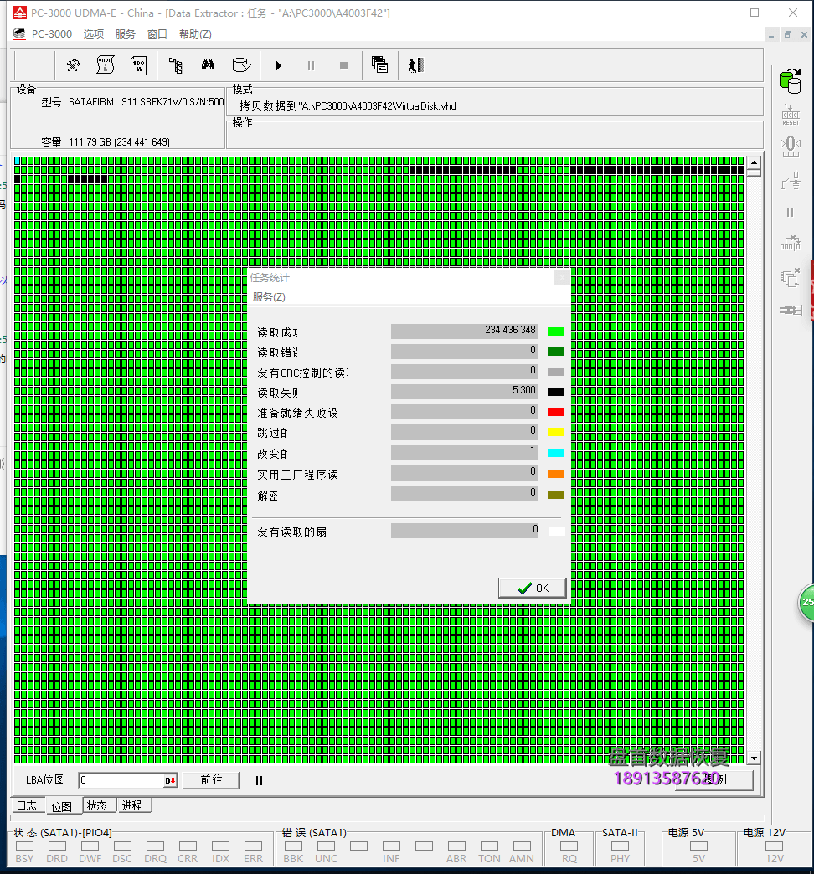Click the gray no-CRC read swatch
The width and height of the screenshot is (814, 874).
tap(556, 372)
